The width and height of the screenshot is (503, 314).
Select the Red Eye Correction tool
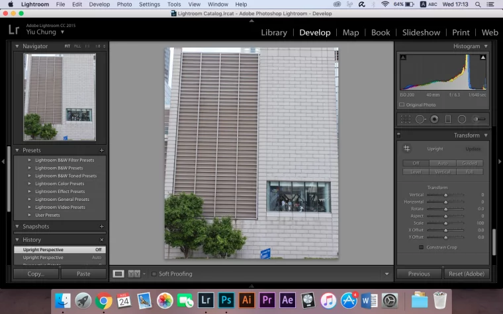tap(434, 119)
